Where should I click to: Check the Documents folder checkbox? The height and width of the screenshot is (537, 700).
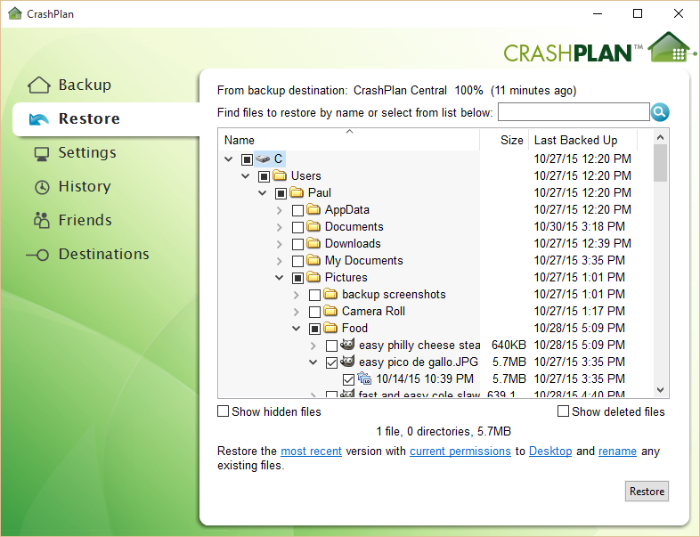pos(297,227)
